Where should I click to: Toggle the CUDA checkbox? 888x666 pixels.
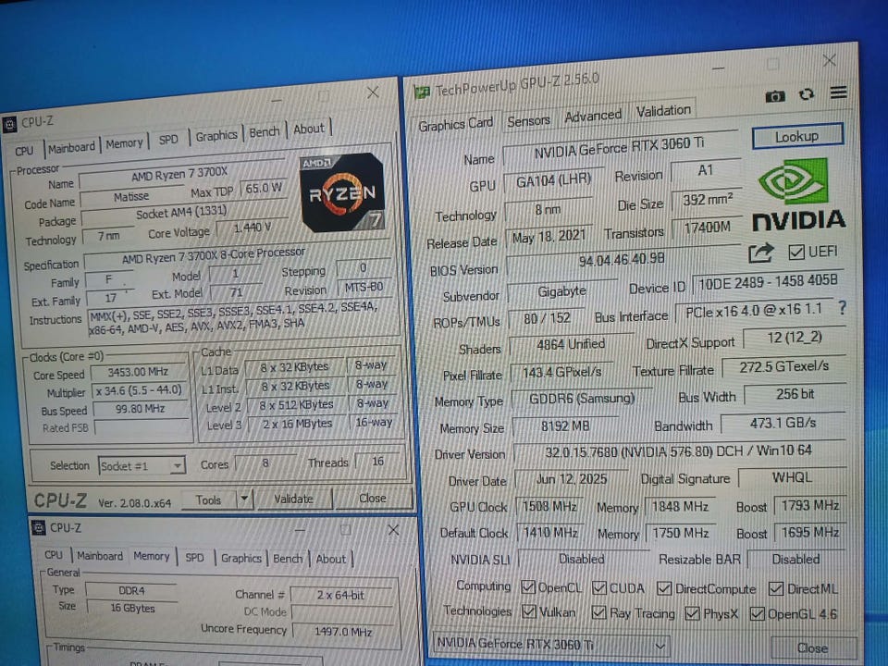click(x=598, y=588)
